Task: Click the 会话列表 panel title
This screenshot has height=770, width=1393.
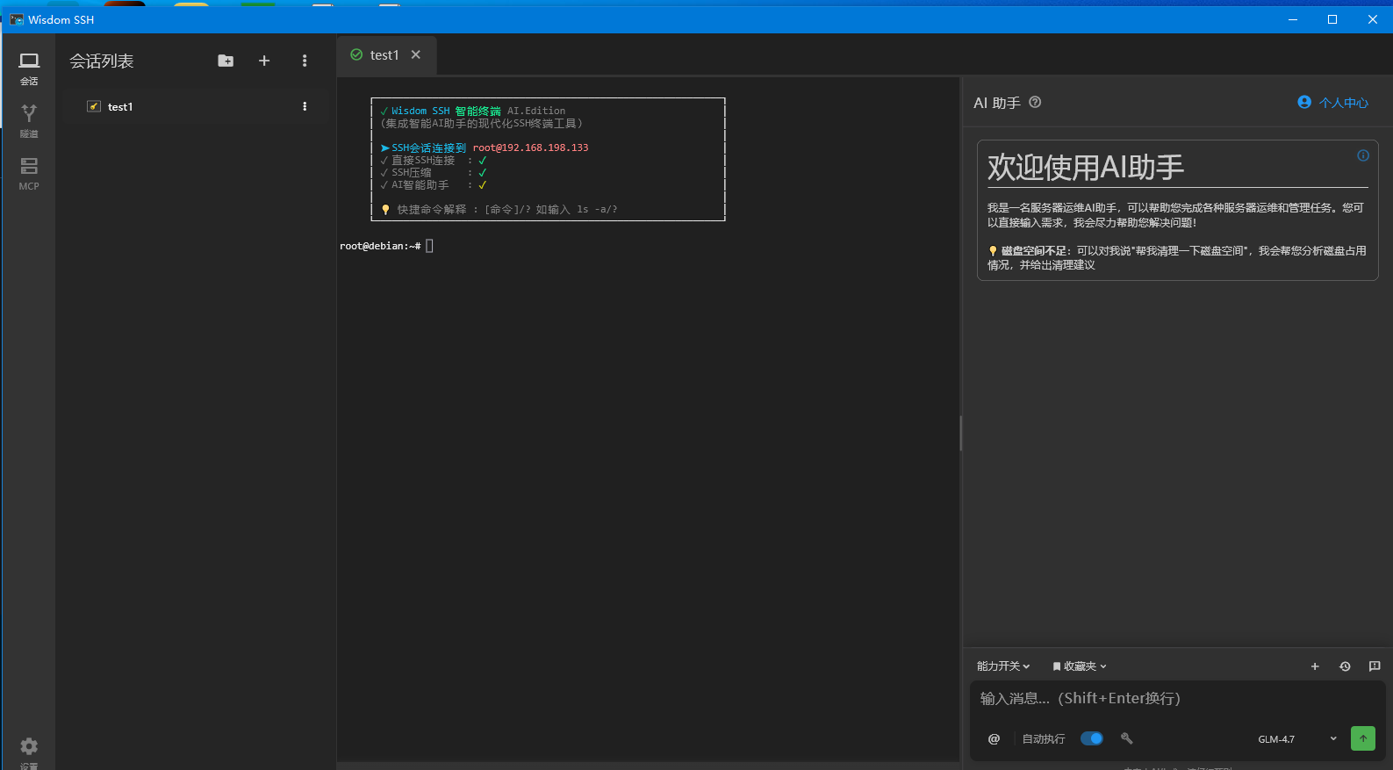Action: (x=102, y=61)
